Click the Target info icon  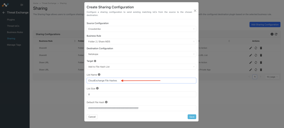(x=95, y=61)
